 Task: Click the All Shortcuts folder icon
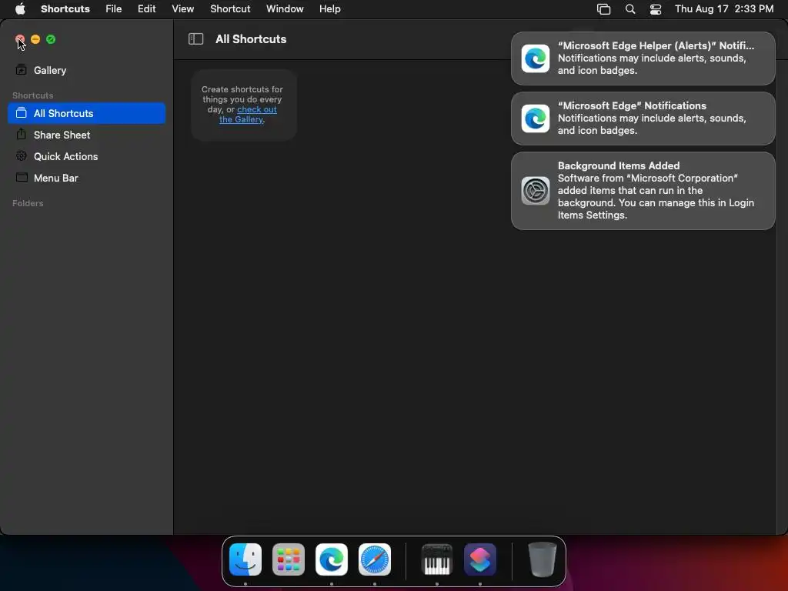[x=21, y=112]
